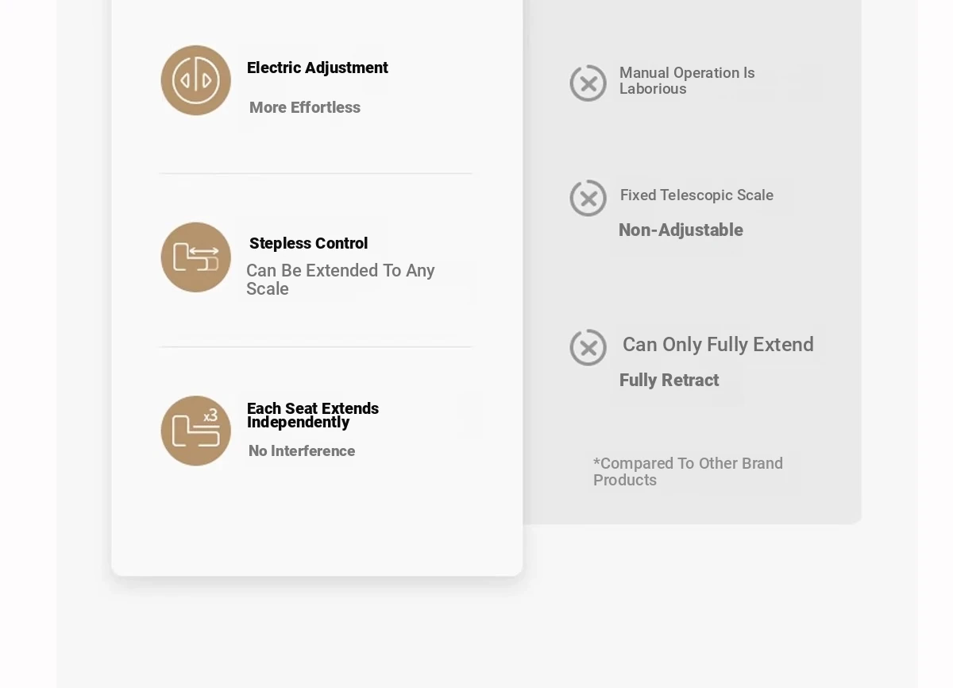Click the gold x3 seat extension icon
This screenshot has height=688, width=953.
click(x=196, y=431)
